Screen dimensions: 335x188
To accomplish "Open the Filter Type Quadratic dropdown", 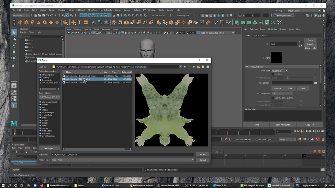I will (280, 71).
